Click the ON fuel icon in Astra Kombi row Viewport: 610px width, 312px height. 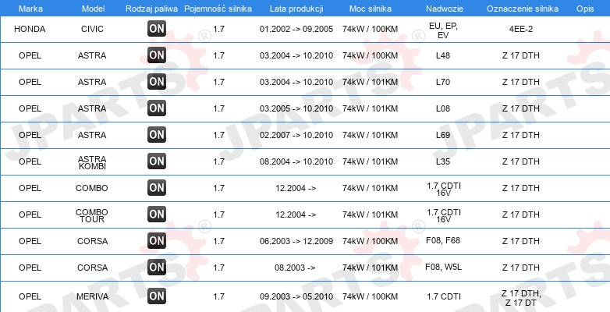pyautogui.click(x=156, y=161)
